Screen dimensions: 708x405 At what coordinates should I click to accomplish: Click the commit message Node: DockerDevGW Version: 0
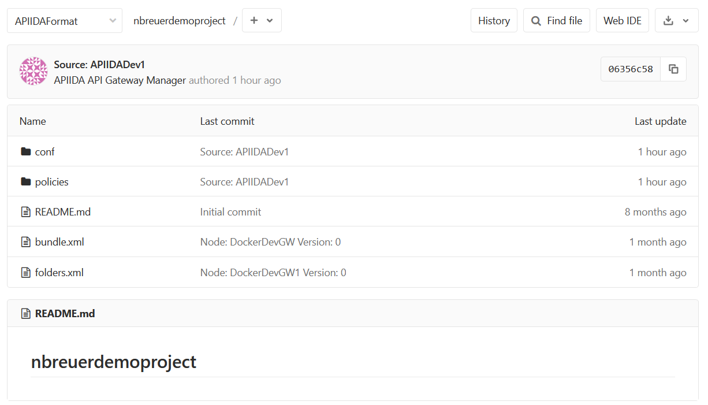pos(270,241)
